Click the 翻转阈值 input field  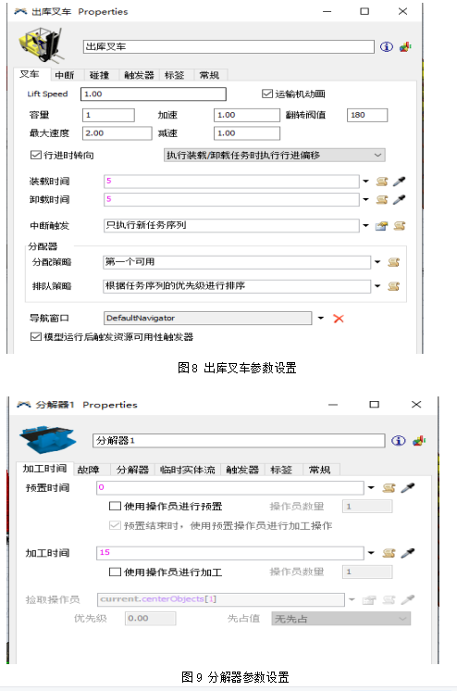click(367, 115)
